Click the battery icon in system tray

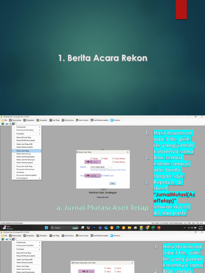[195, 228]
